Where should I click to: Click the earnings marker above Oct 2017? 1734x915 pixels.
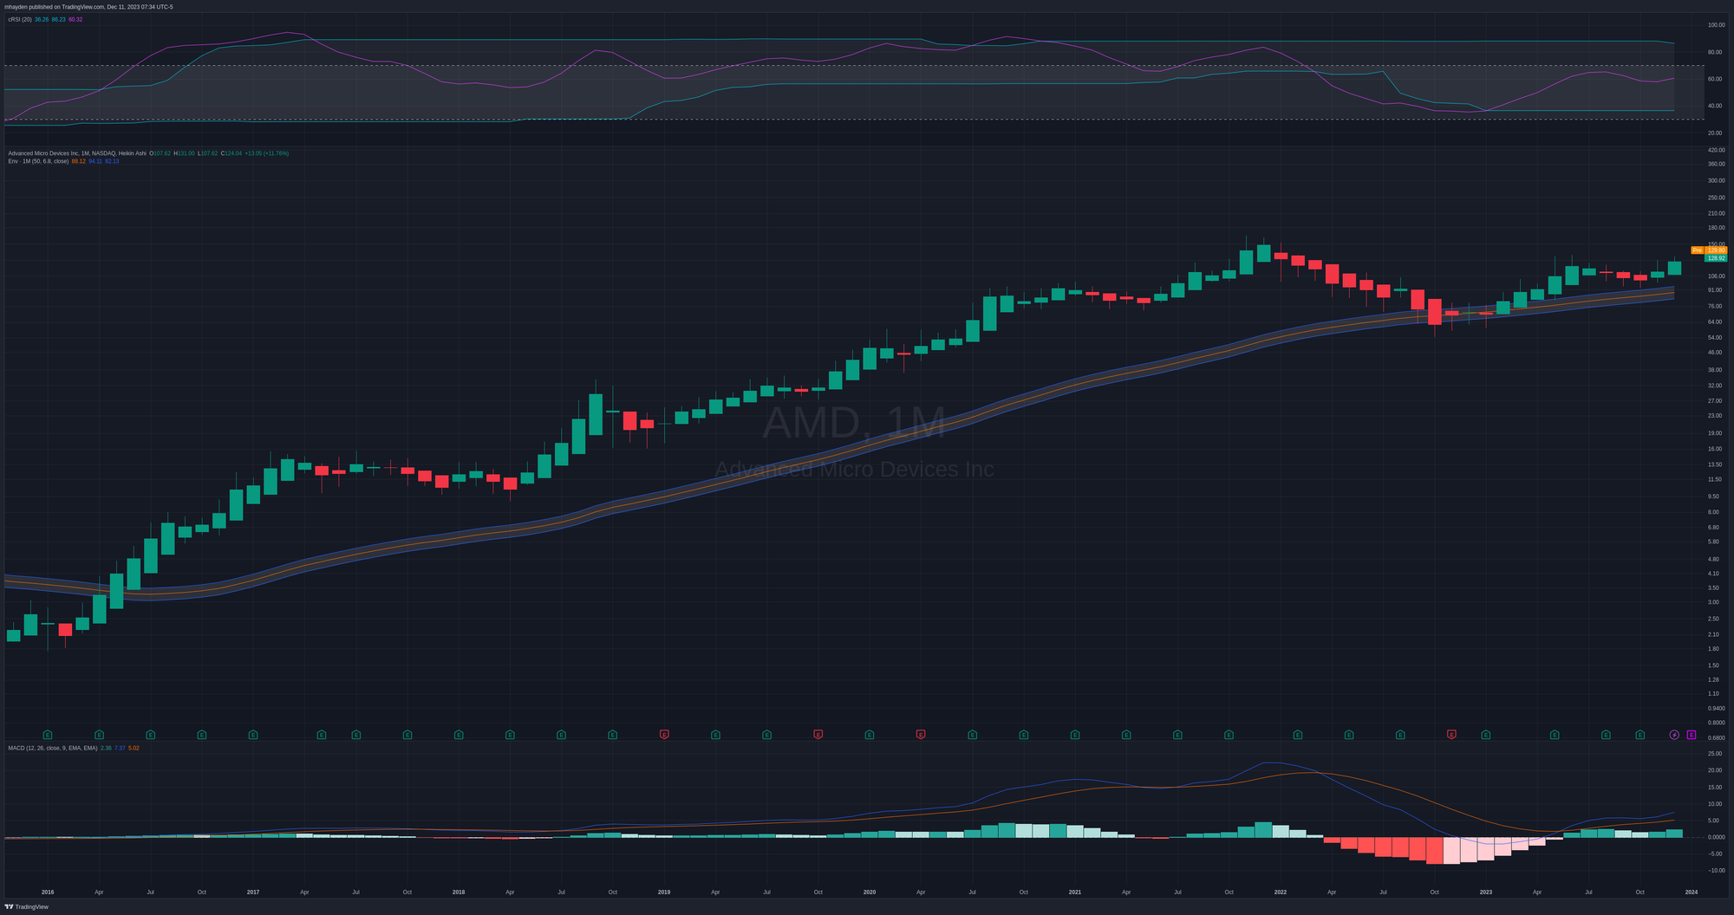[x=407, y=735]
